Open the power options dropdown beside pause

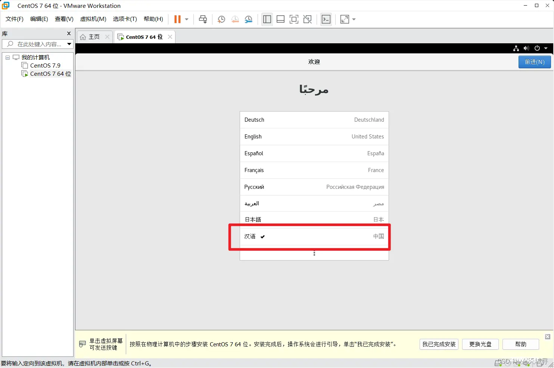pos(187,19)
